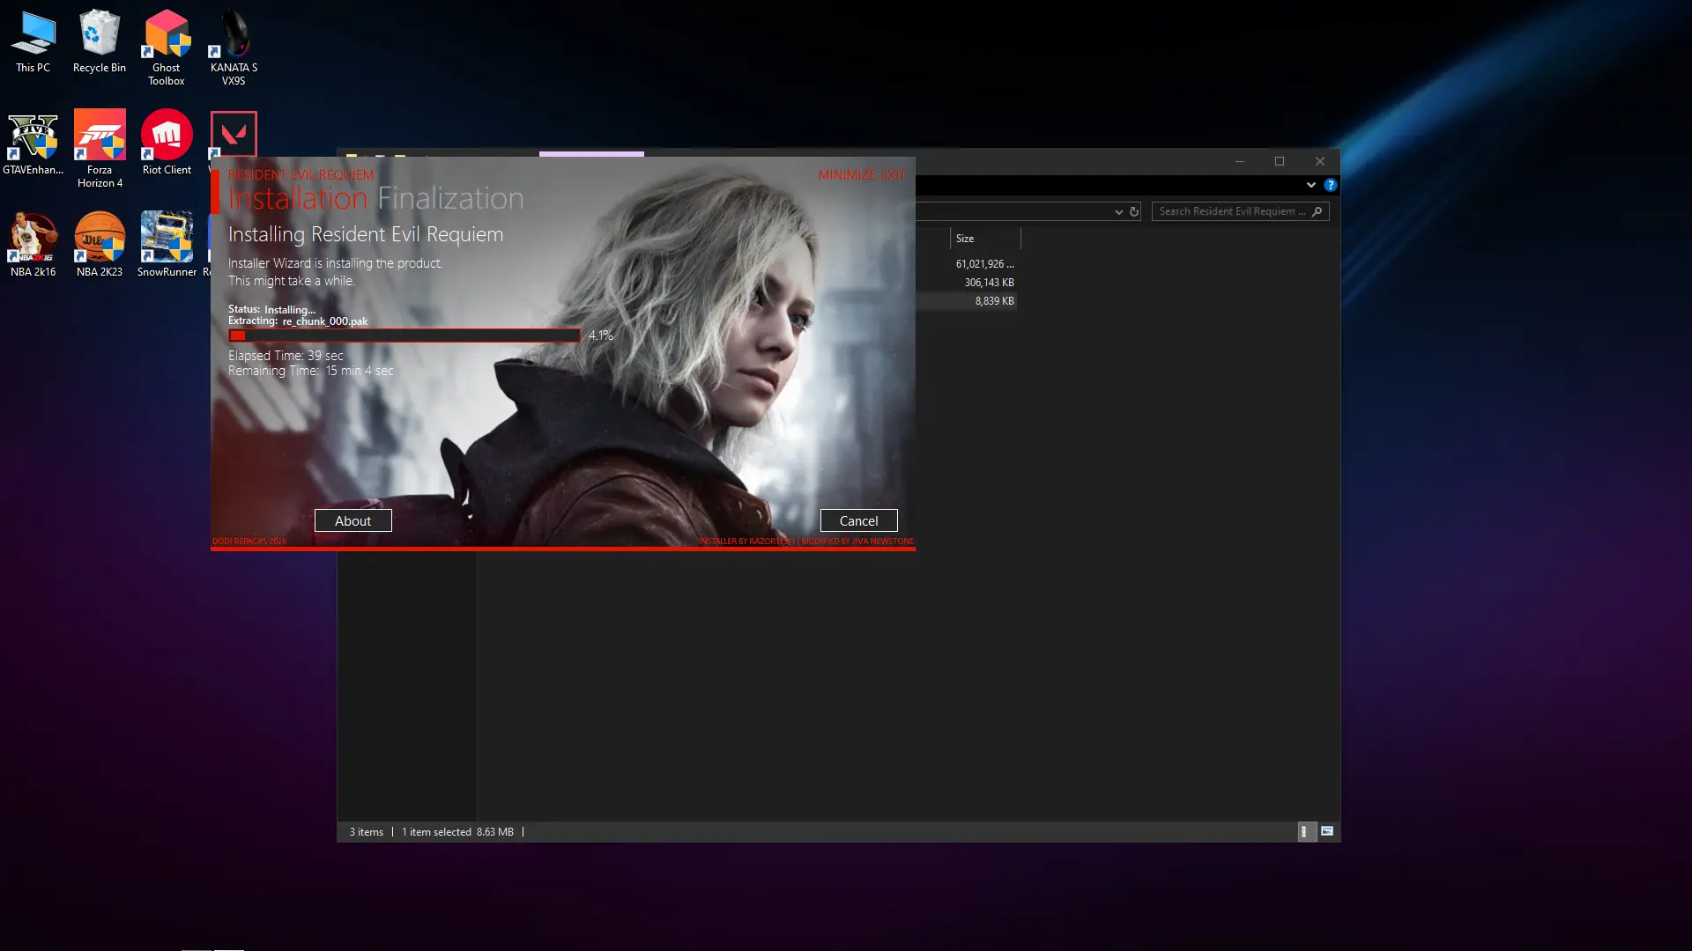Select the NBA 2k16 desktop icon
Viewport: 1692px width, 951px height.
click(33, 246)
